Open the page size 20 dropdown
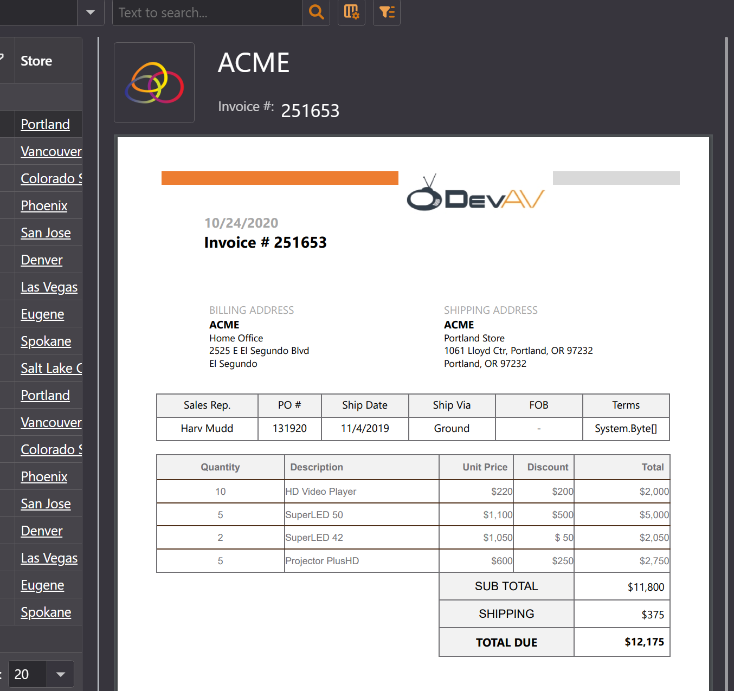 [60, 674]
